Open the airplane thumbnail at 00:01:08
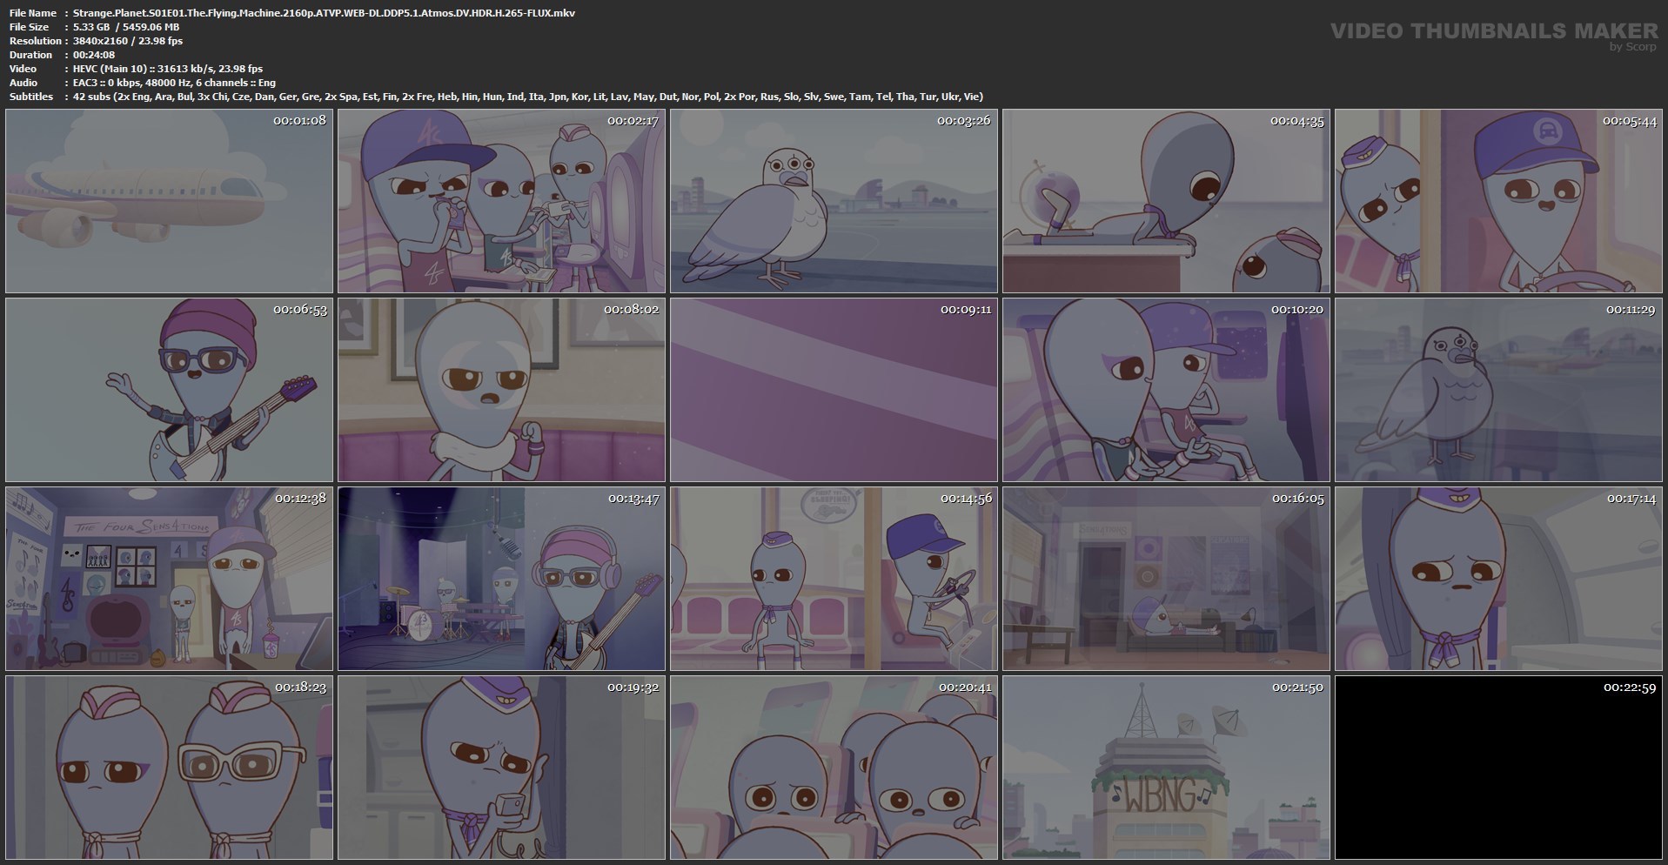Viewport: 1668px width, 865px height. 169,201
